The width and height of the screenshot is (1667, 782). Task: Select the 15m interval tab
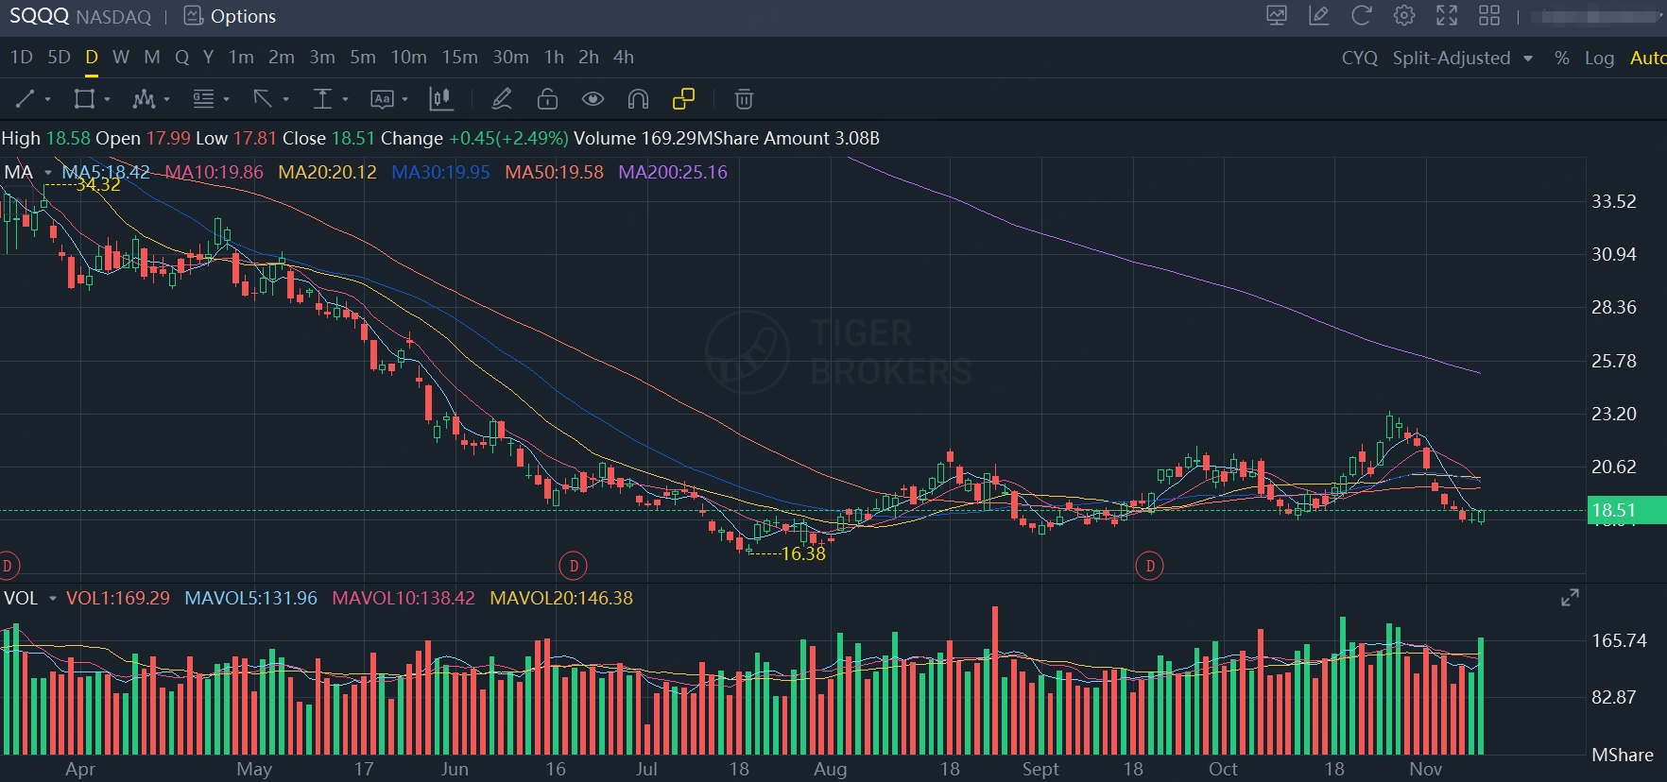point(459,58)
